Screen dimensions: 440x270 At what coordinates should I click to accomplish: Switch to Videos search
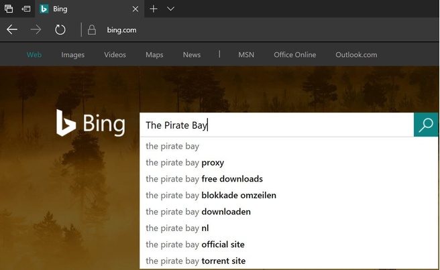click(115, 55)
